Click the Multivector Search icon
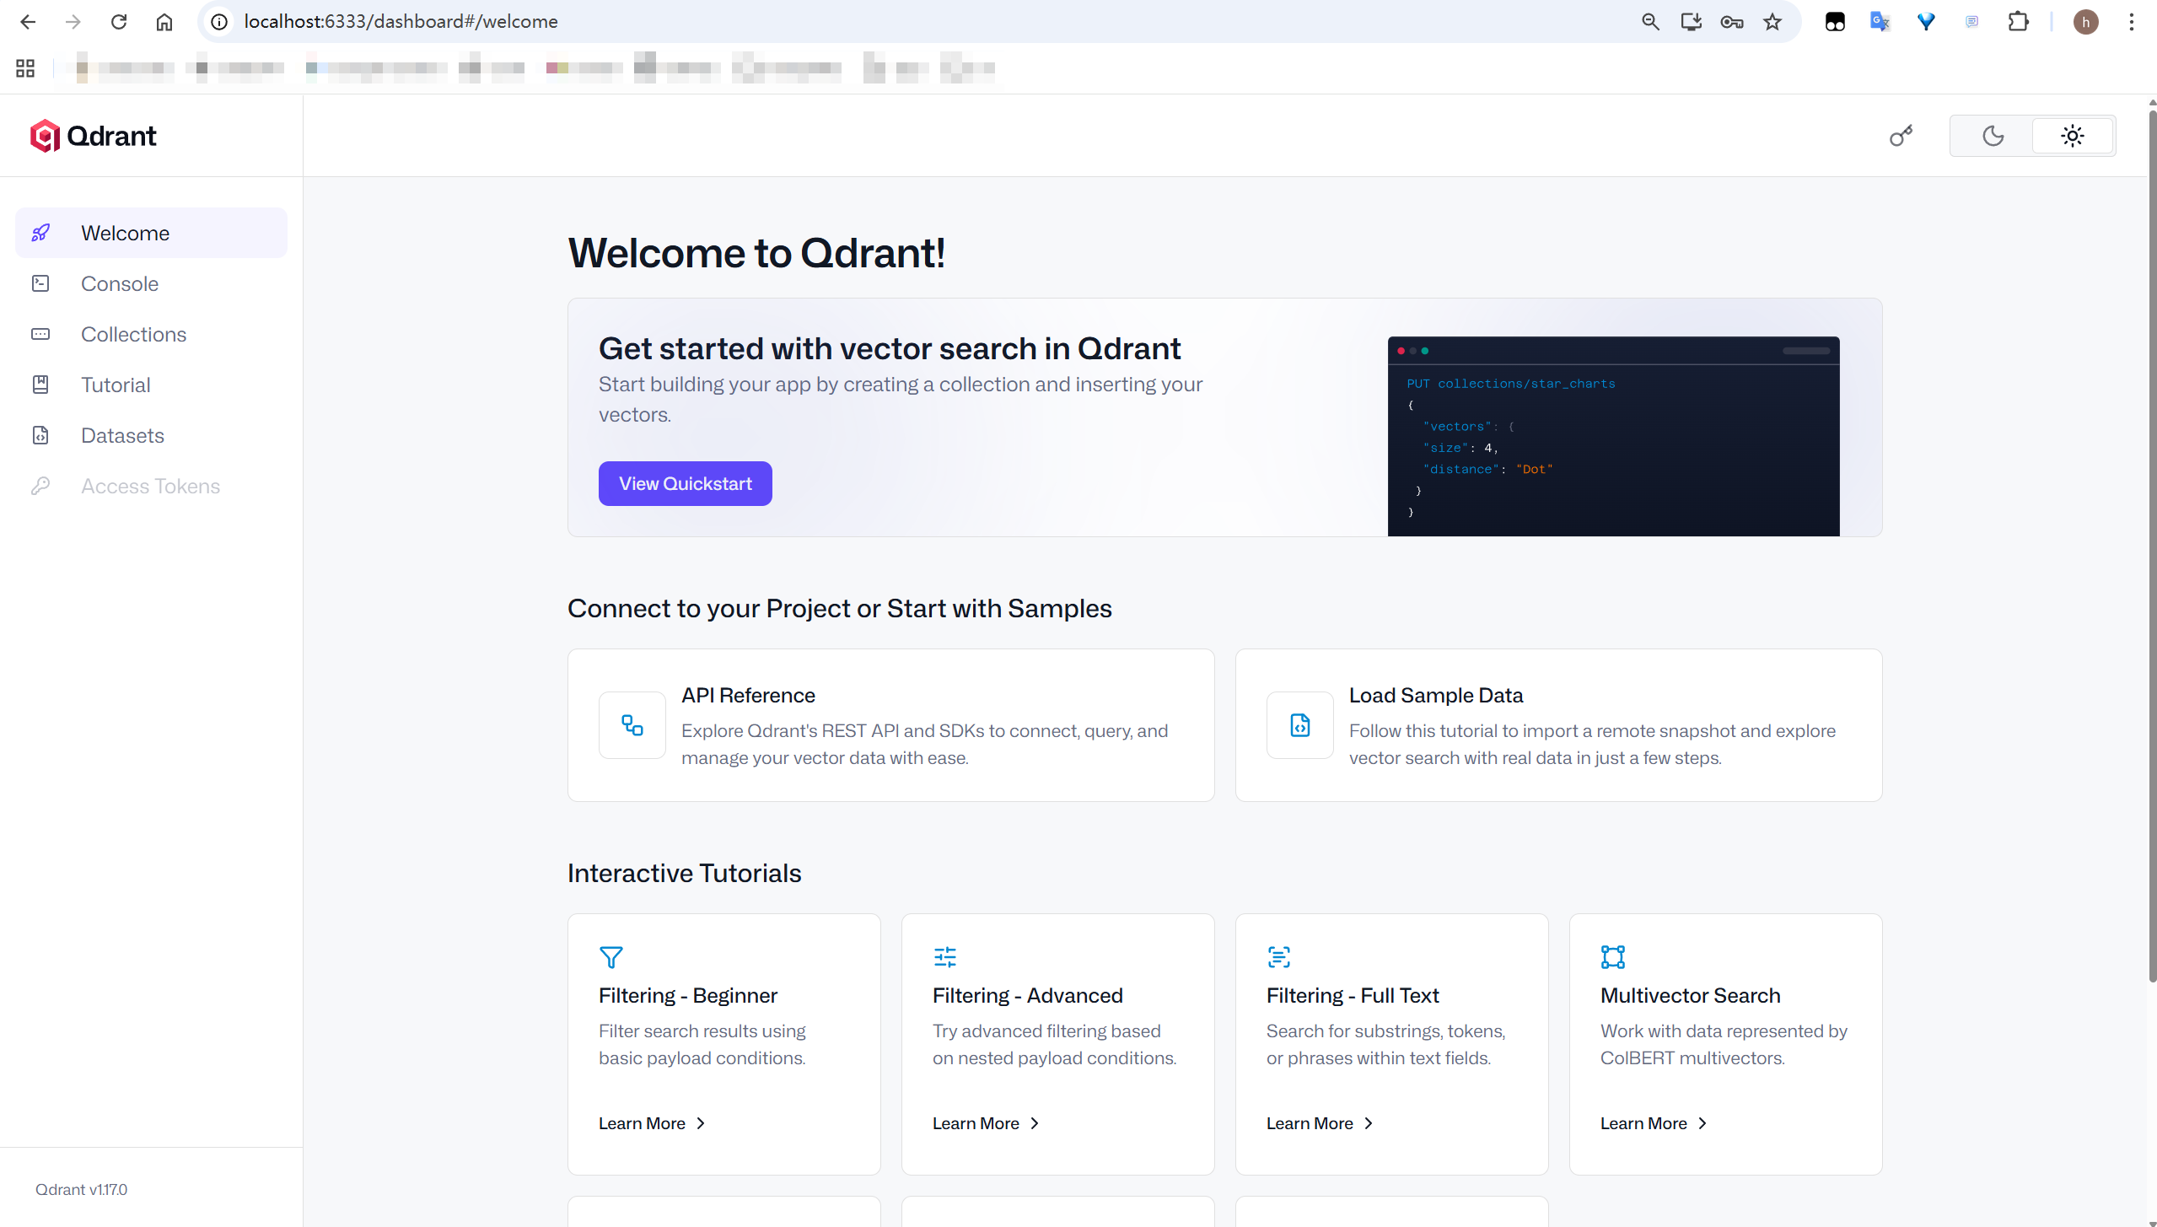This screenshot has width=2157, height=1227. [1612, 956]
